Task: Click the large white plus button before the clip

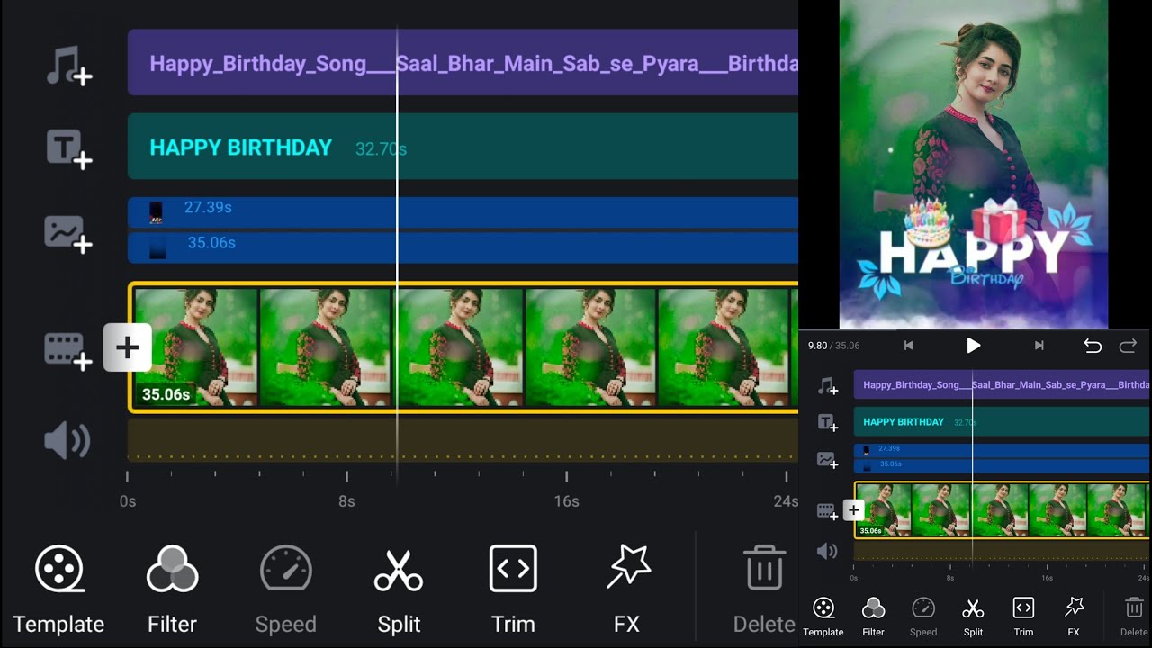Action: click(127, 347)
